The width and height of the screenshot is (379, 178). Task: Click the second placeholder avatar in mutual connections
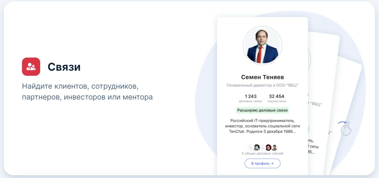(x=263, y=148)
